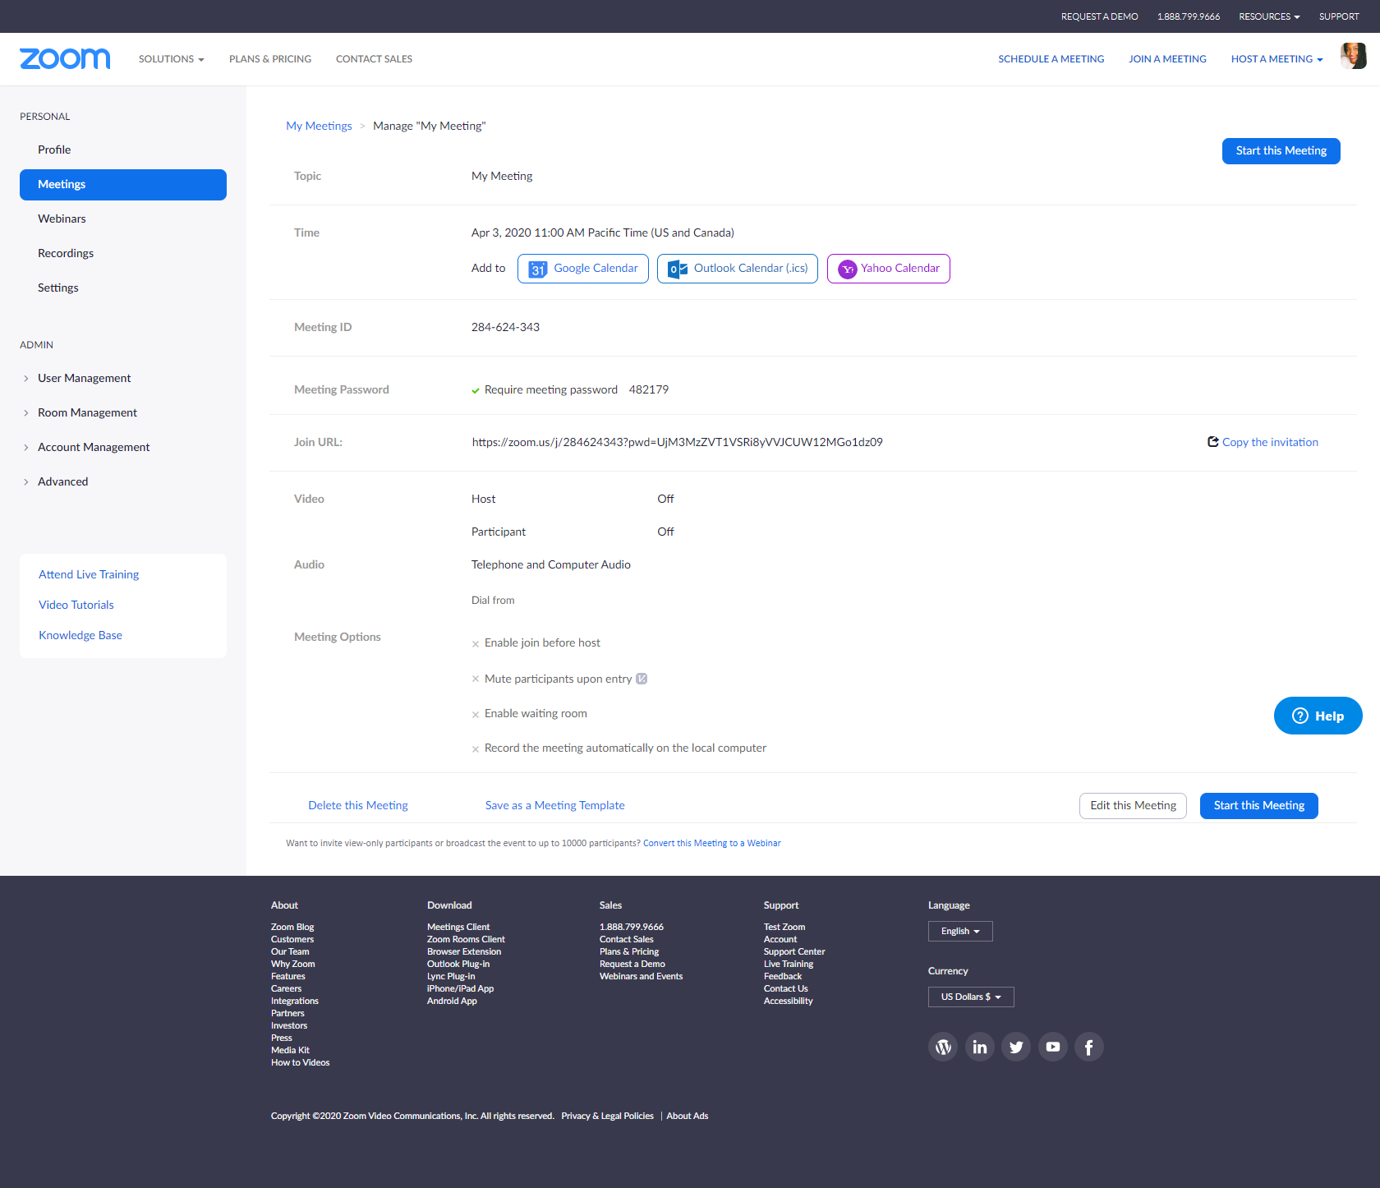Open the English language dropdown
Viewport: 1380px width, 1188px height.
960,931
